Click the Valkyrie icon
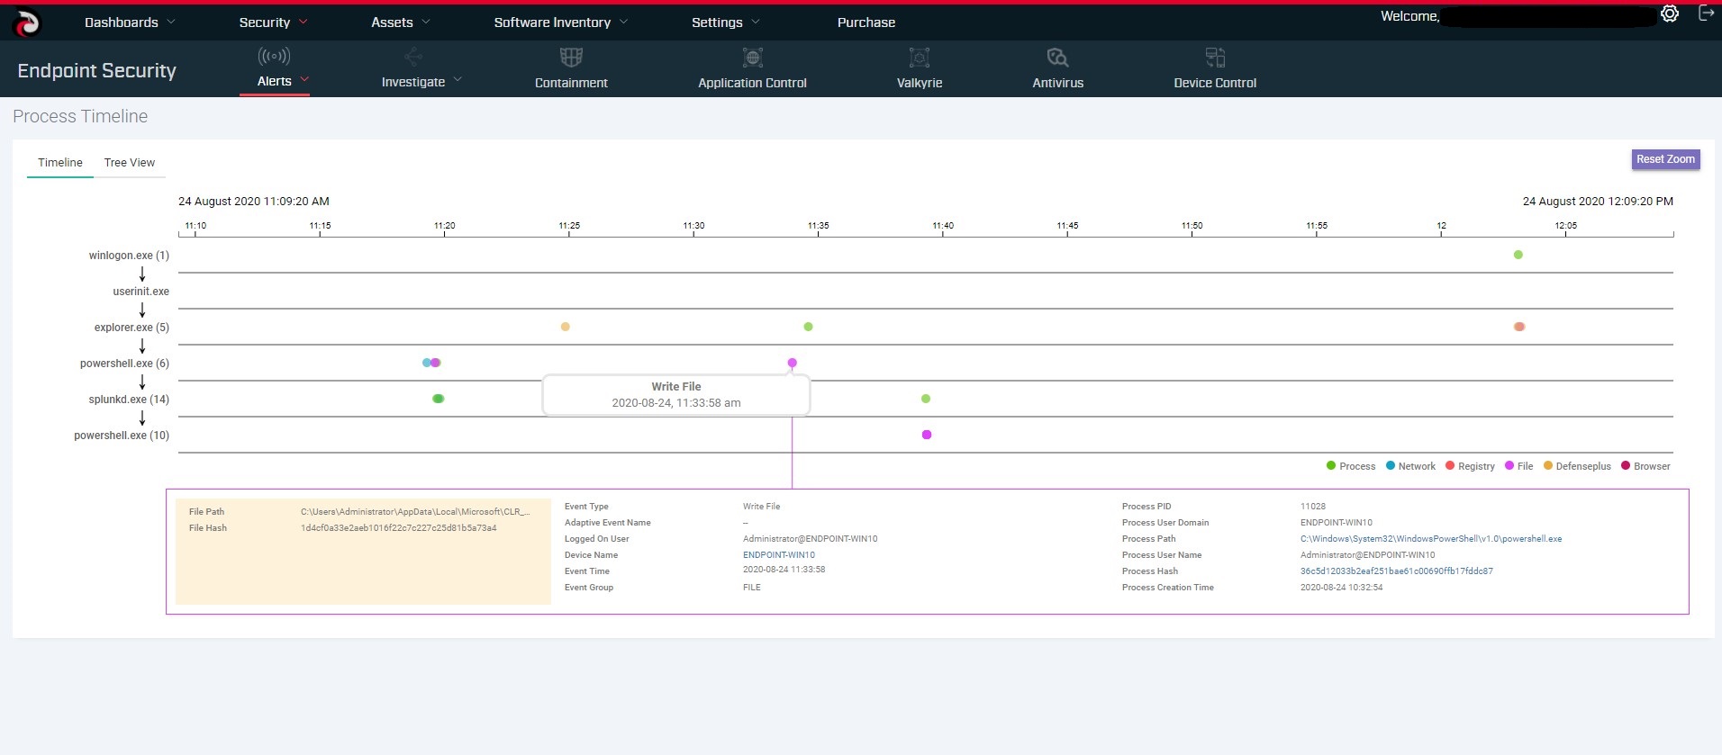 tap(920, 58)
